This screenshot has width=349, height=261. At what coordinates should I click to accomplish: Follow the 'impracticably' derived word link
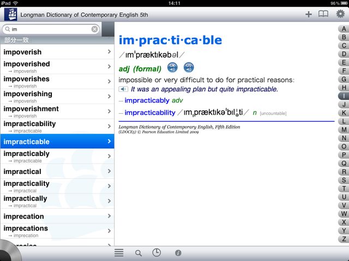tap(147, 101)
